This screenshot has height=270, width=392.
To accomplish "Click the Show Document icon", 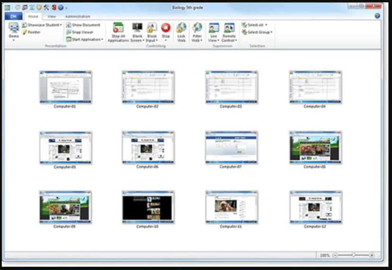I will (x=69, y=25).
